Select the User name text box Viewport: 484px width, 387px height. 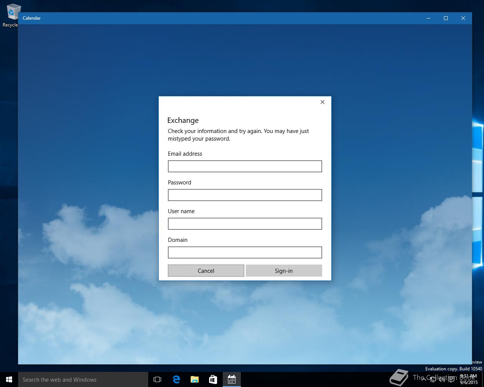tap(245, 224)
